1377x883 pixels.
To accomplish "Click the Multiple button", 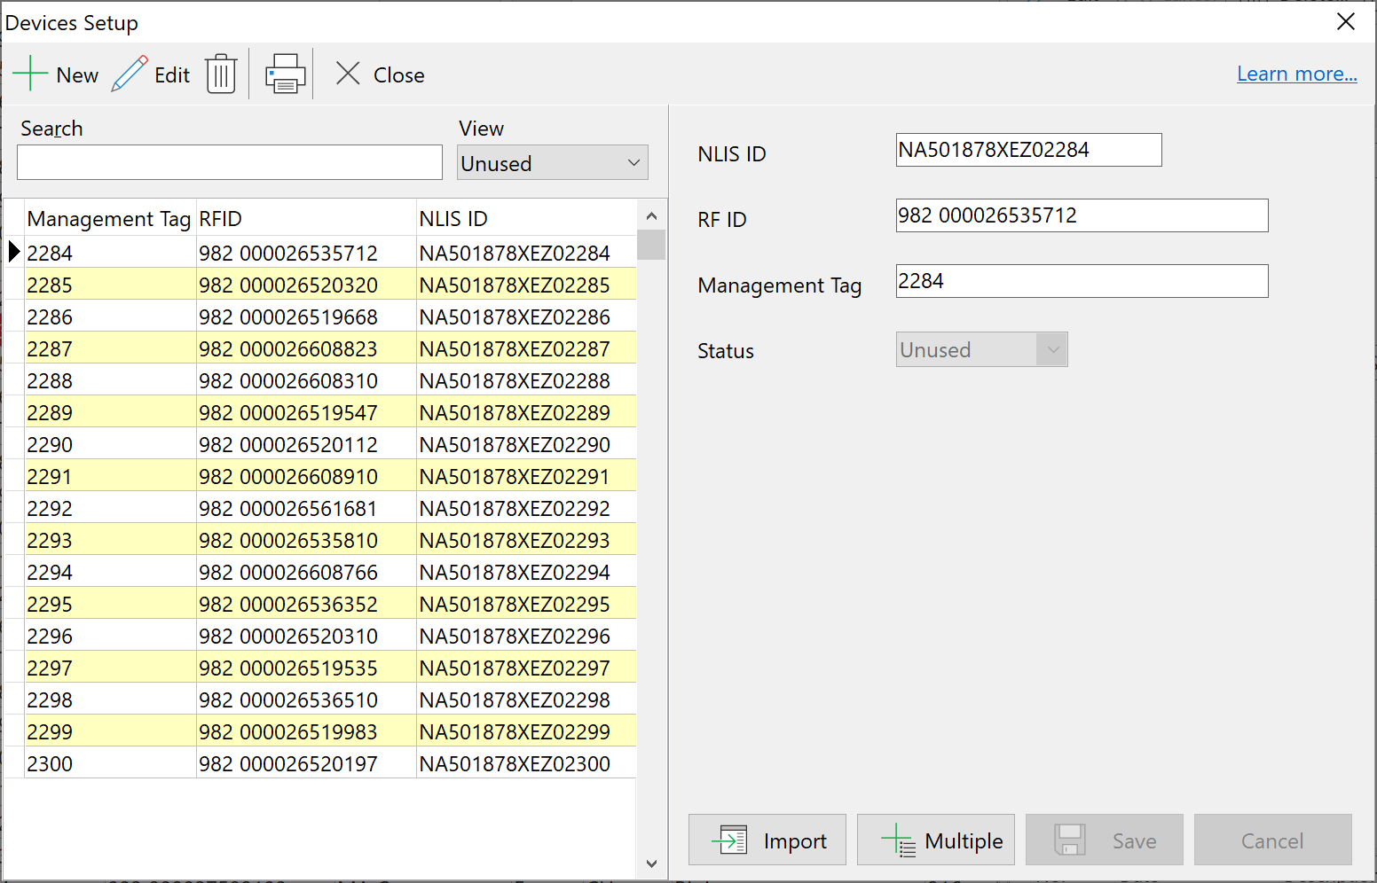I will [936, 840].
